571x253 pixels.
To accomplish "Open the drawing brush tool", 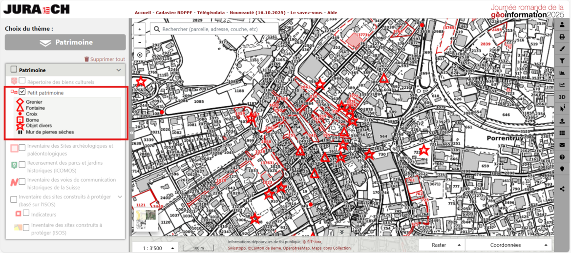I will (x=562, y=49).
